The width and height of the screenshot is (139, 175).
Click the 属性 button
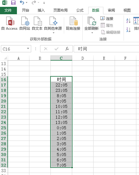click(x=107, y=26)
